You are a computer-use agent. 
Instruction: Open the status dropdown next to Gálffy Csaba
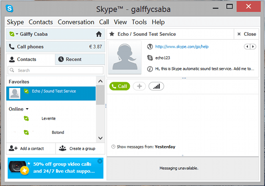[17, 34]
